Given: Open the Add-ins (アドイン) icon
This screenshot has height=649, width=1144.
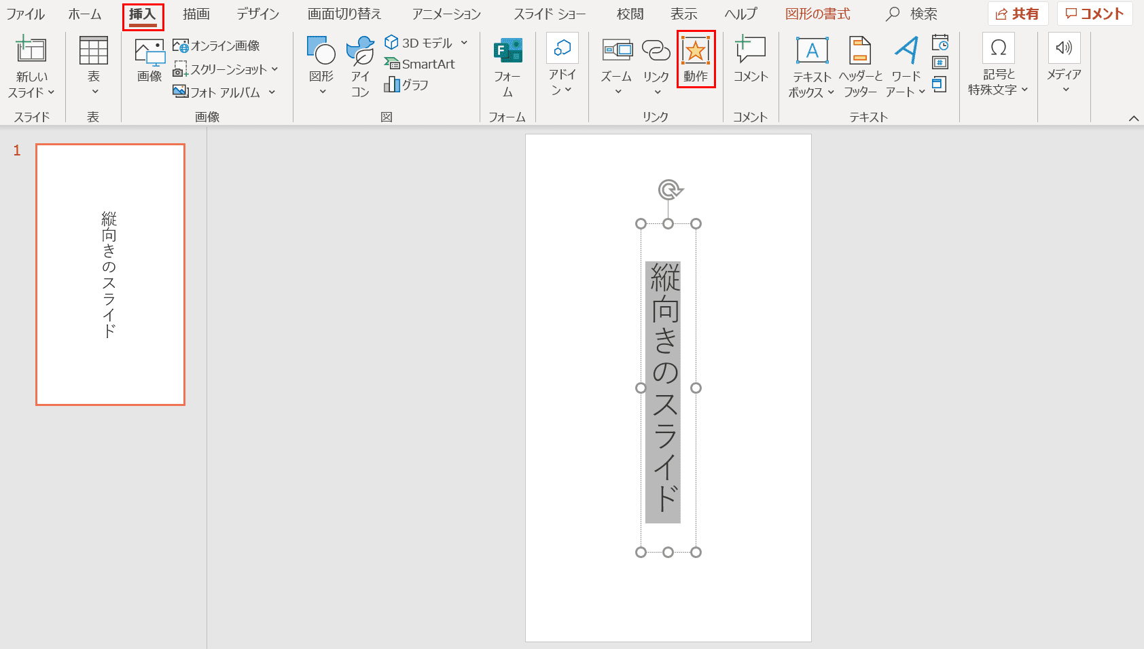Looking at the screenshot, I should click(x=562, y=48).
